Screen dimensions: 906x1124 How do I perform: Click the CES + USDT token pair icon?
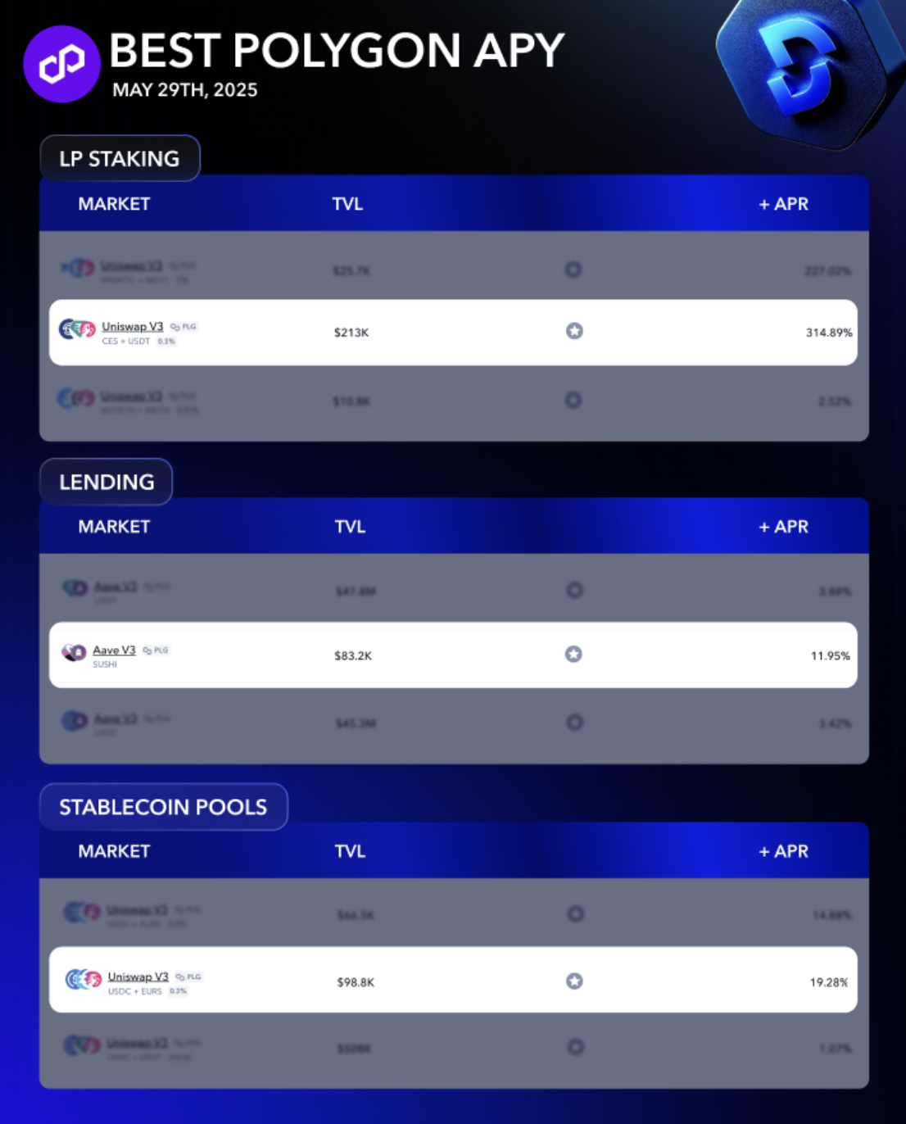77,329
